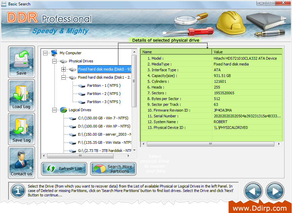
Task: Select C:\ 150.00 GB Win 7 drive
Action: click(x=103, y=118)
